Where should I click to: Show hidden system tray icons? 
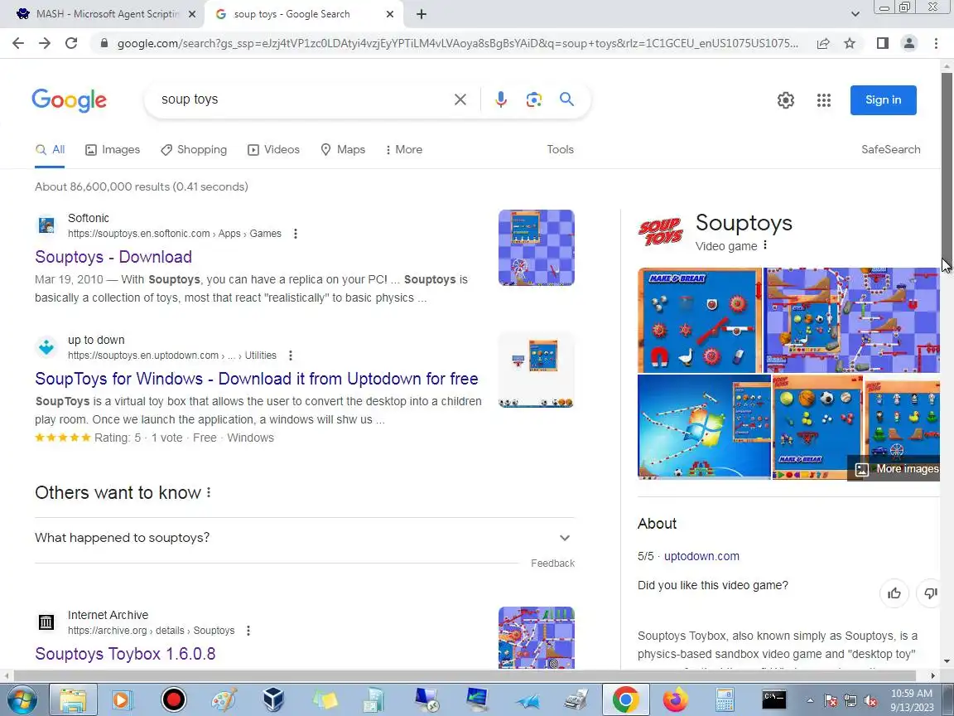[x=810, y=701]
